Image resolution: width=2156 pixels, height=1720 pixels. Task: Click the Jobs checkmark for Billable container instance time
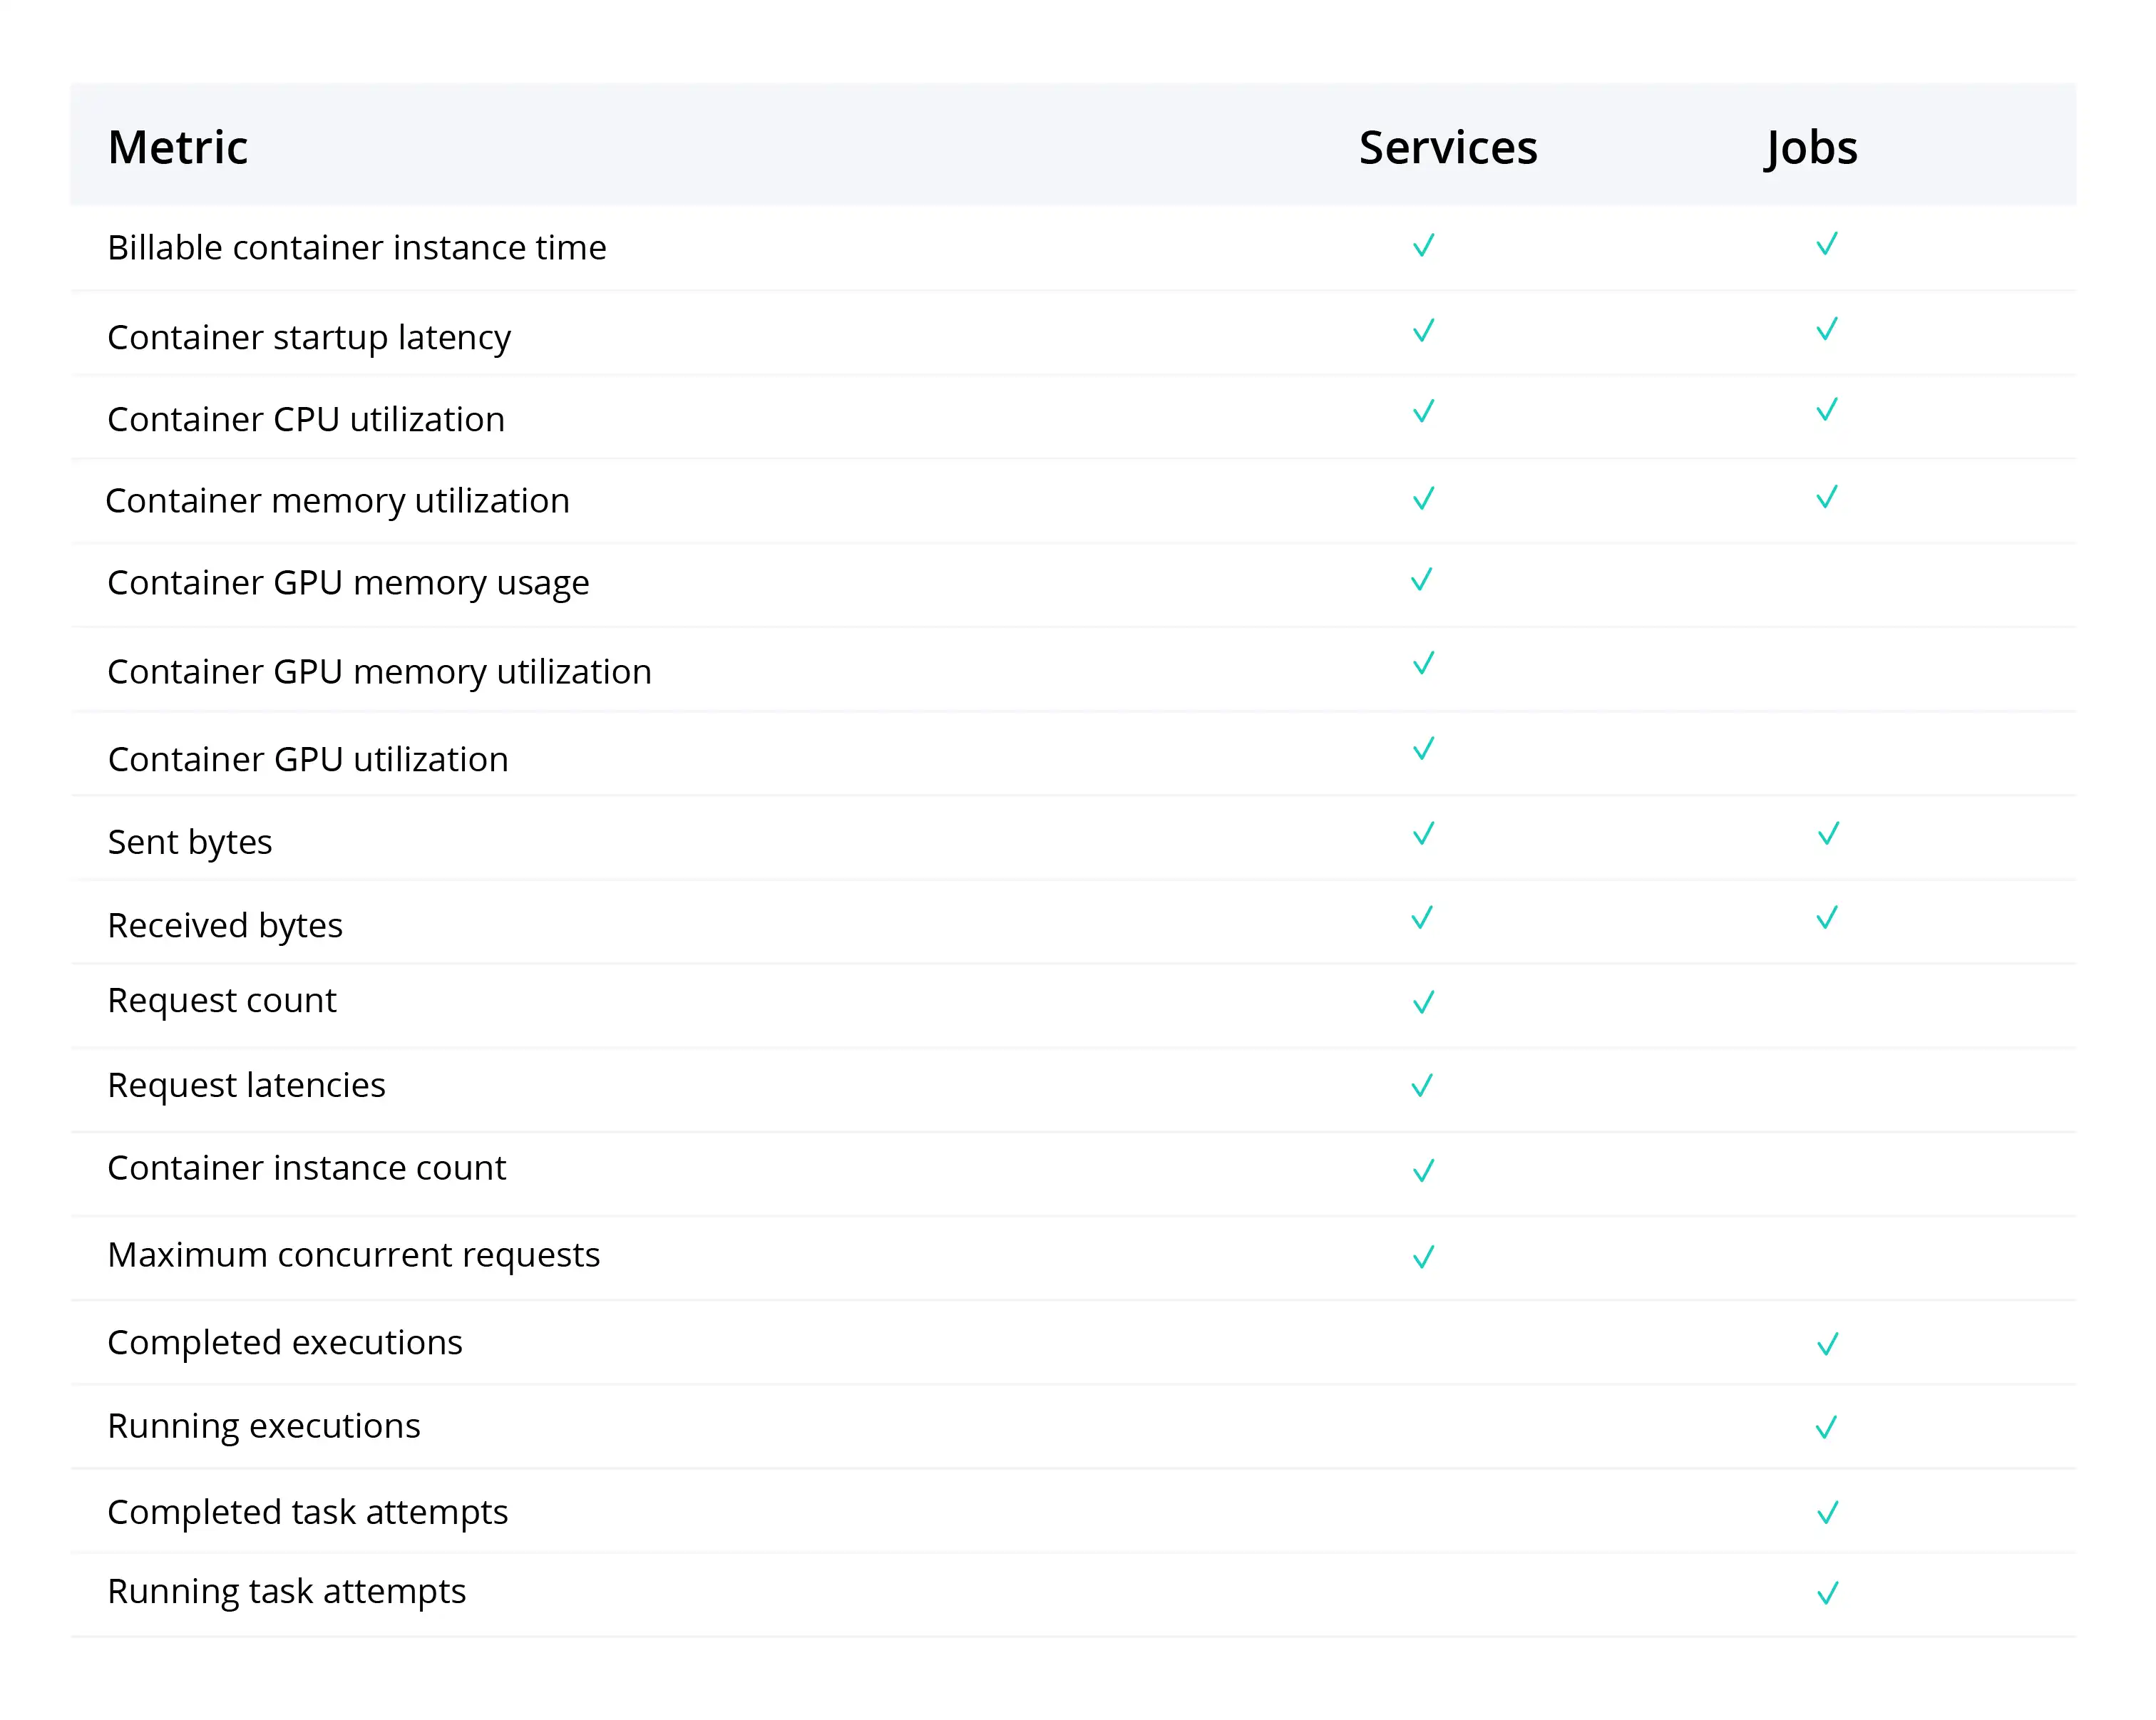pyautogui.click(x=1827, y=244)
